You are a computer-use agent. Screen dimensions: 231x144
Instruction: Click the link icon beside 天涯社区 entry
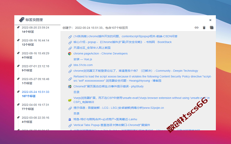coord(70,48)
